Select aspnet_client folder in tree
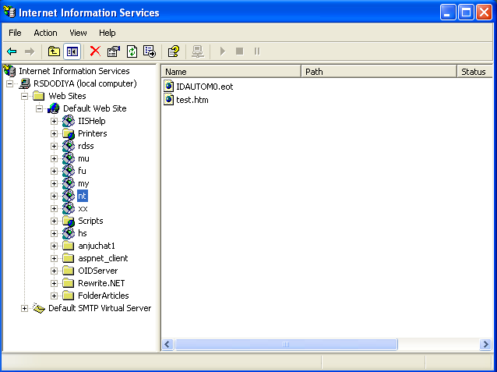The width and height of the screenshot is (497, 372). pyautogui.click(x=103, y=258)
